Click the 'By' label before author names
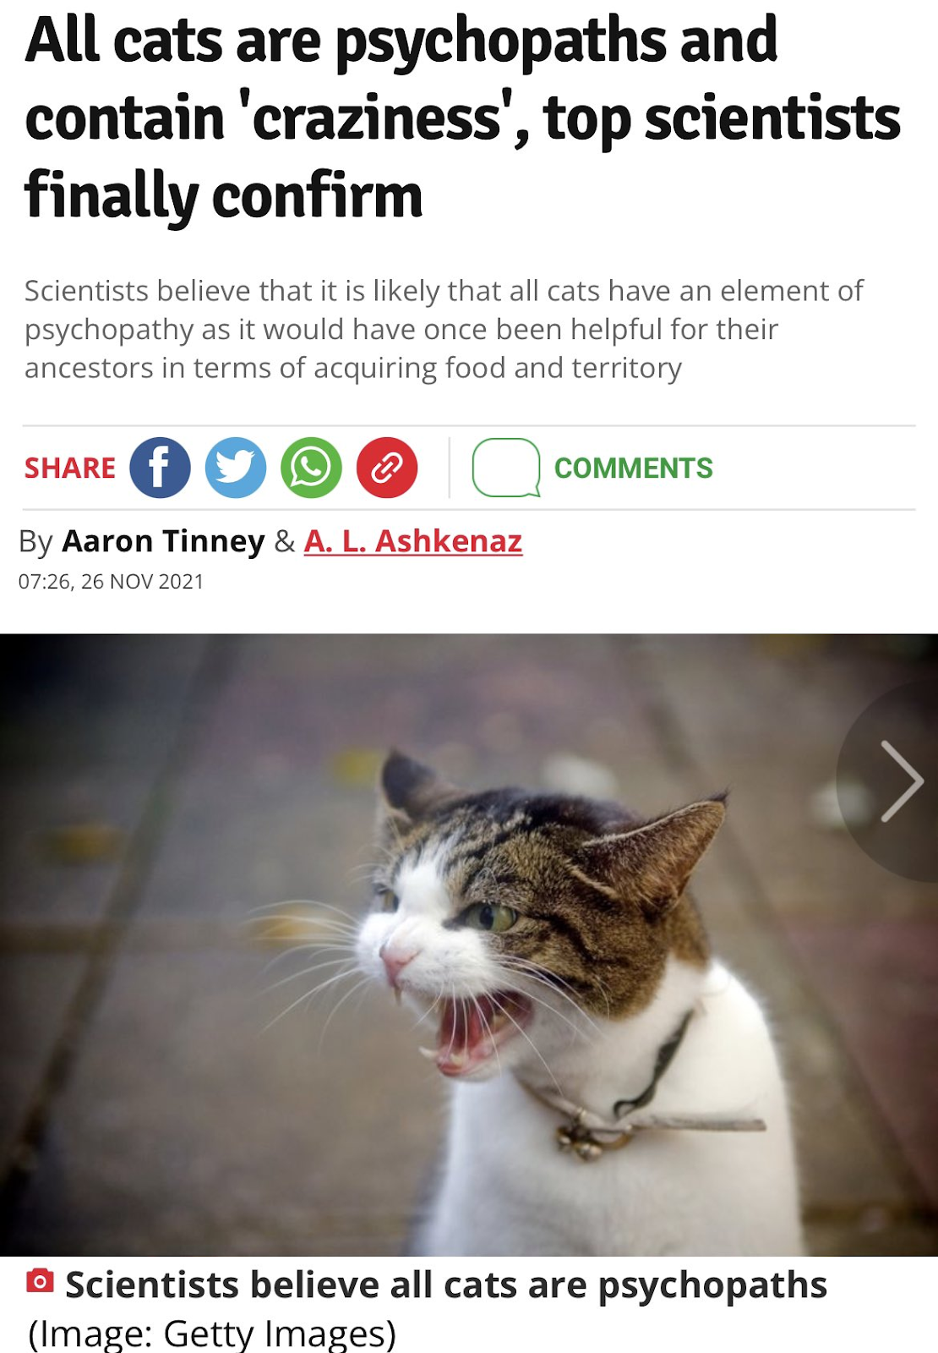The height and width of the screenshot is (1353, 938). pyautogui.click(x=36, y=542)
